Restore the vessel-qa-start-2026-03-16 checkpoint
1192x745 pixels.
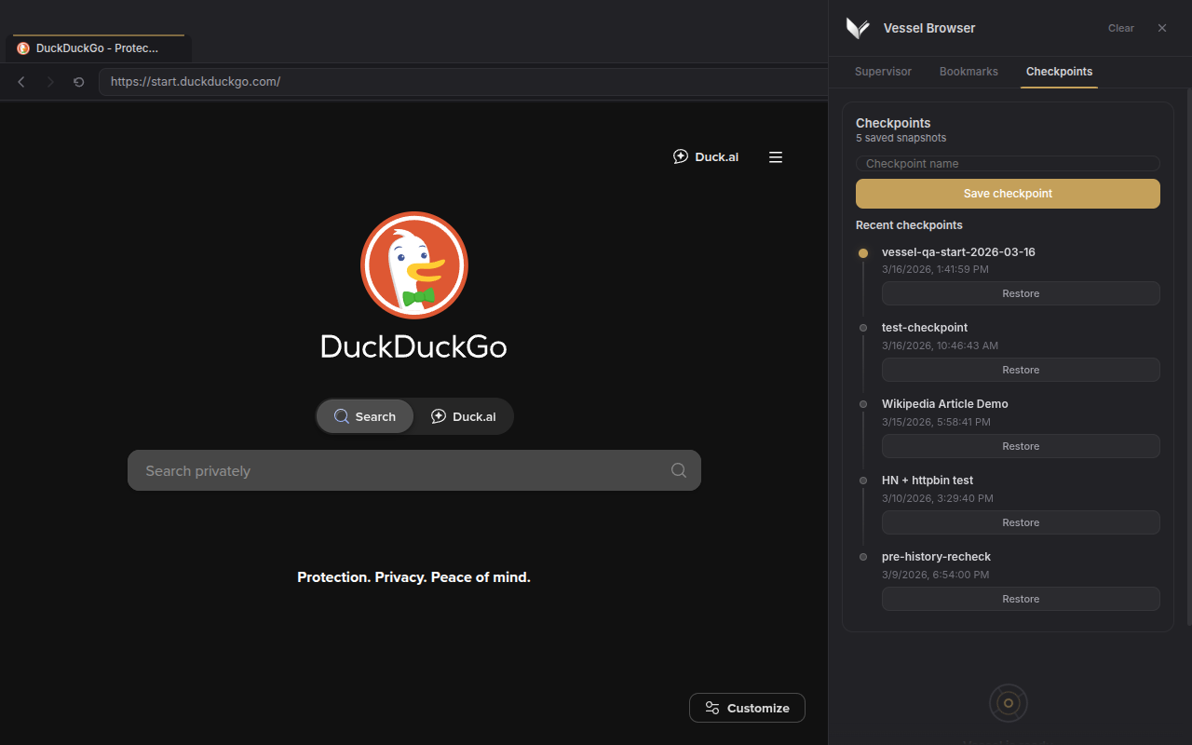pyautogui.click(x=1021, y=293)
